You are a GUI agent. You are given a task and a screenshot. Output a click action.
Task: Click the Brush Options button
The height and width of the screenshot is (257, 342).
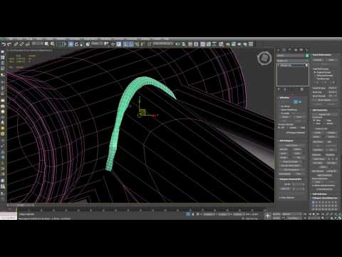(324, 100)
